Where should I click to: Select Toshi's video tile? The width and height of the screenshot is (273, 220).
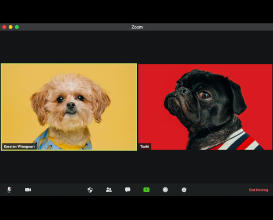click(205, 107)
